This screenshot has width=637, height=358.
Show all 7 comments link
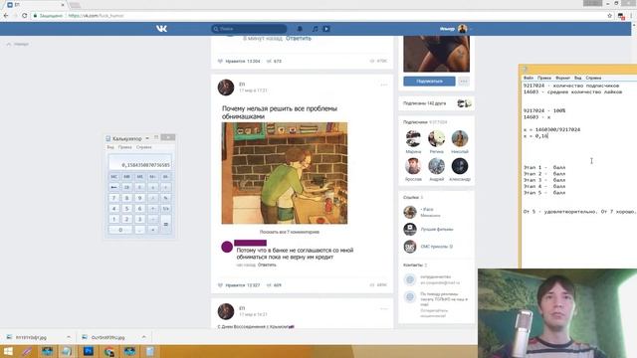290,232
